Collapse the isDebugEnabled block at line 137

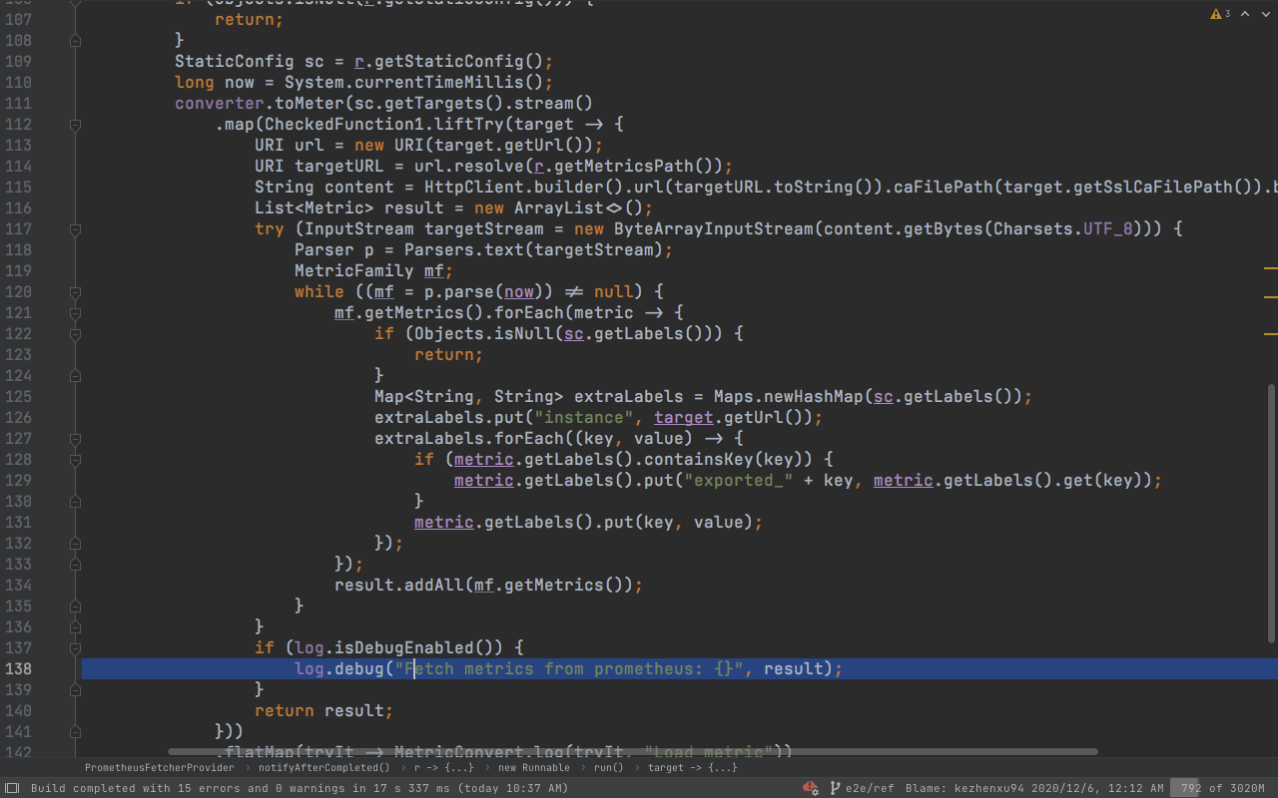click(x=75, y=648)
